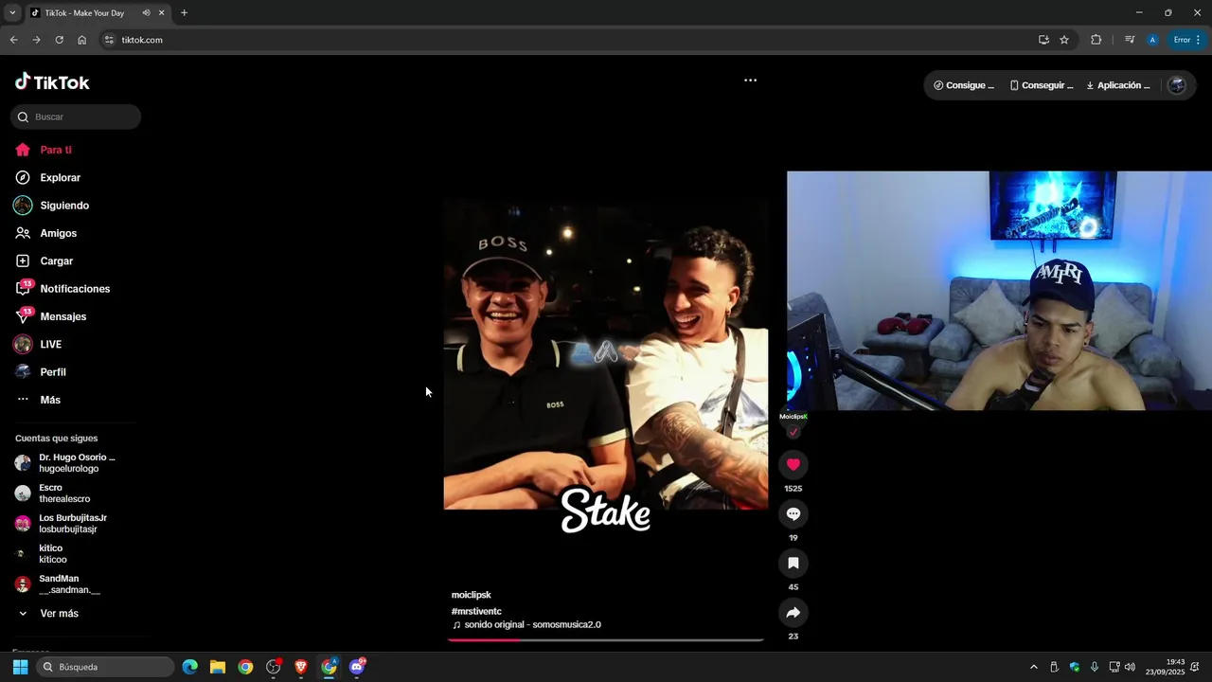
Task: Click the TikTok logo
Action: coord(52,82)
